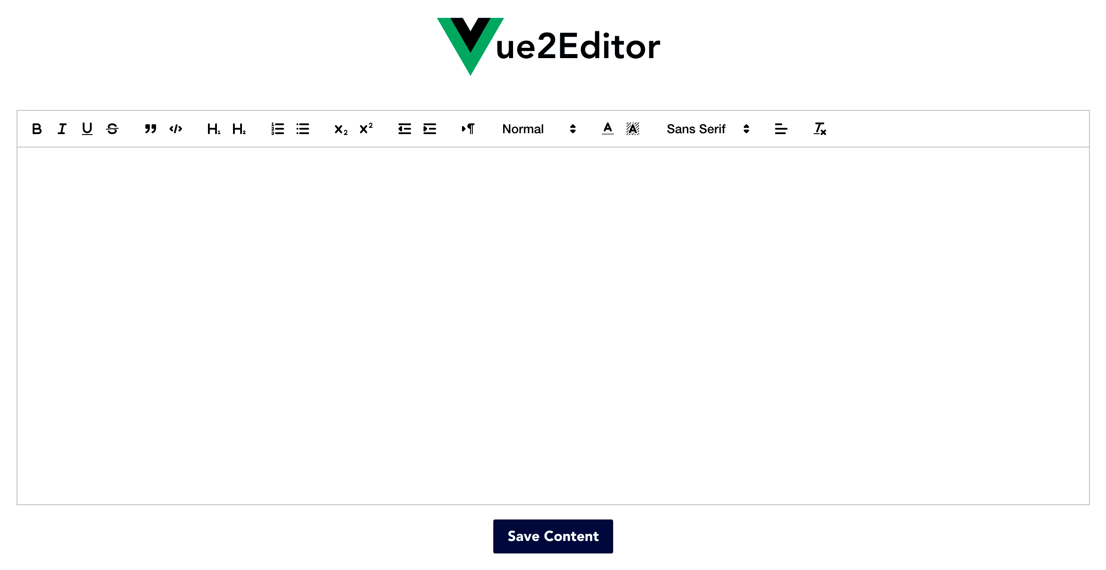Image resolution: width=1106 pixels, height=570 pixels.
Task: Select superscript formatting icon
Action: [365, 129]
